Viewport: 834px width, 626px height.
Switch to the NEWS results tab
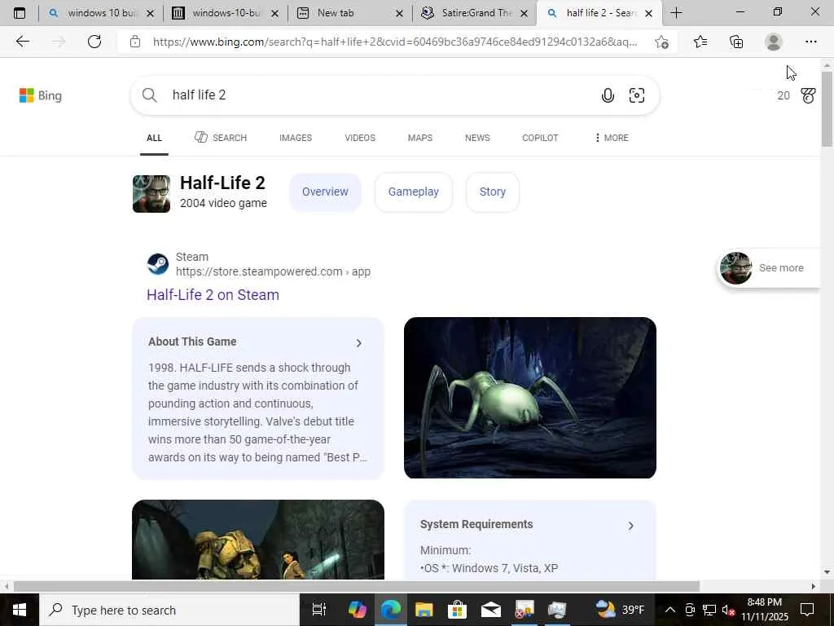tap(477, 138)
